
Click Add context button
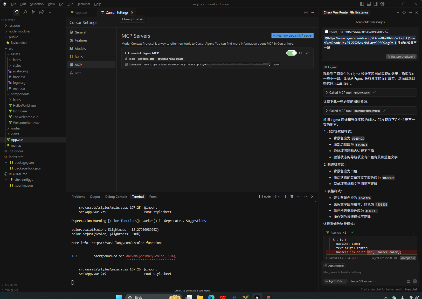coord(334,266)
